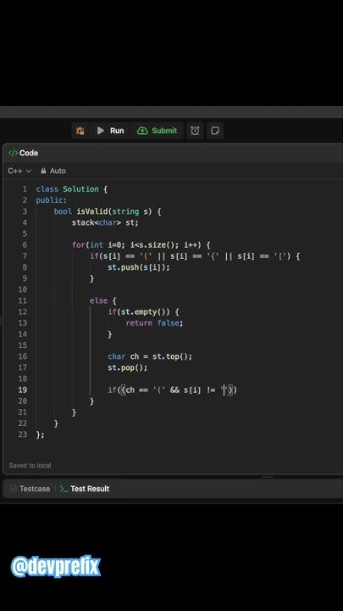Click the 'st.push(s[i]);' line
Viewport: 343px width, 611px height.
[x=139, y=267]
